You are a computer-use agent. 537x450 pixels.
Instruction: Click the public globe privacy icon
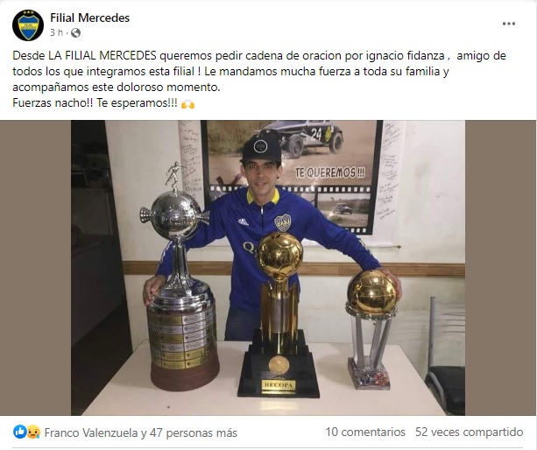[x=75, y=33]
